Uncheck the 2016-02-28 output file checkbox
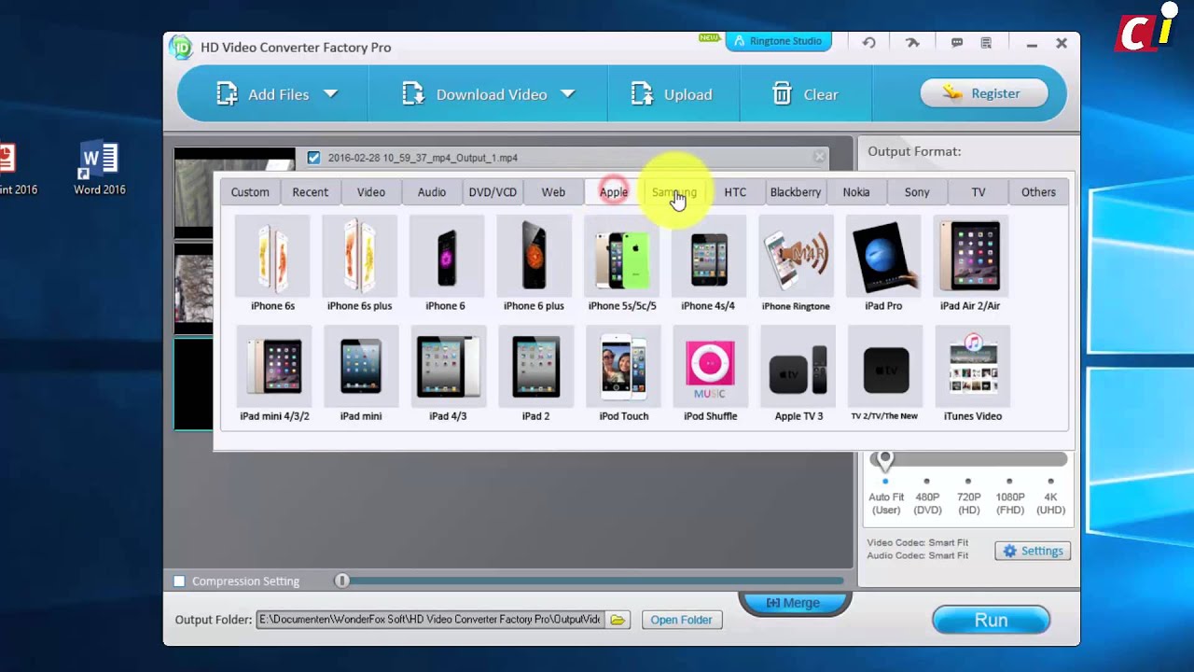 pyautogui.click(x=313, y=158)
